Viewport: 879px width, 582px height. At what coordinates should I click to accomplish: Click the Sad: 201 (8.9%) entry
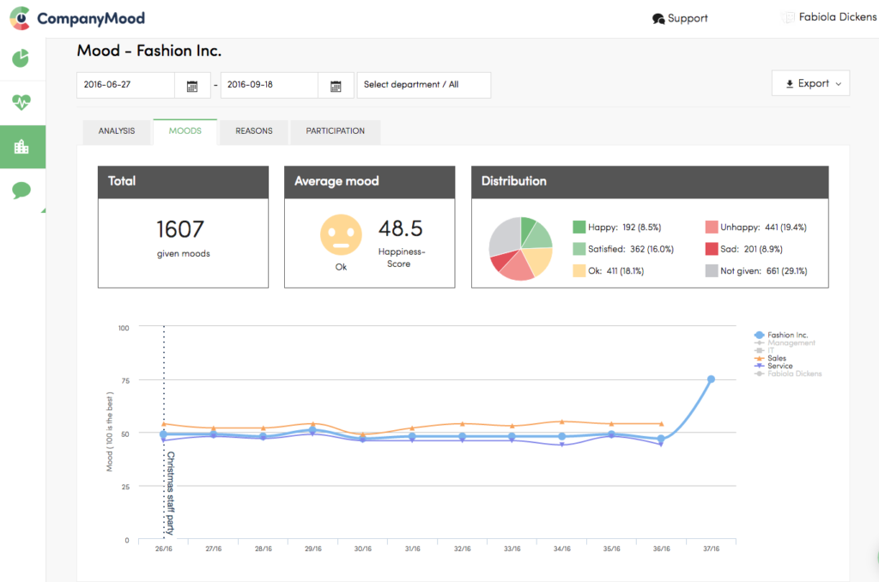[744, 249]
